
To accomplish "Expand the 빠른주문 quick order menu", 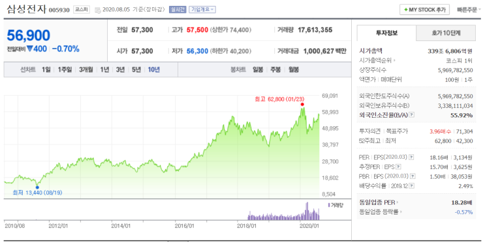I will point(468,10).
